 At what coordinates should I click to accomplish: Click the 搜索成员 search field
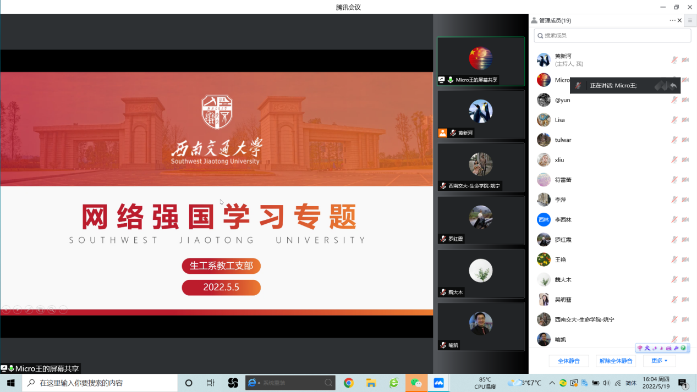click(612, 36)
